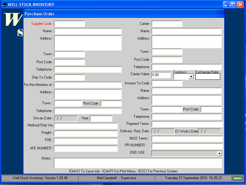Click the FOB input field

click(x=86, y=141)
